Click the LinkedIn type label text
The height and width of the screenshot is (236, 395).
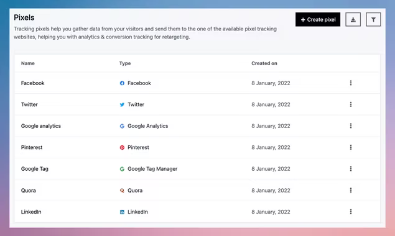point(137,212)
